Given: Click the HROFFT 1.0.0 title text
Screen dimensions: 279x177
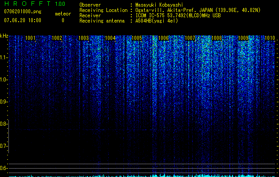Looking at the screenshot, I should tap(35, 4).
